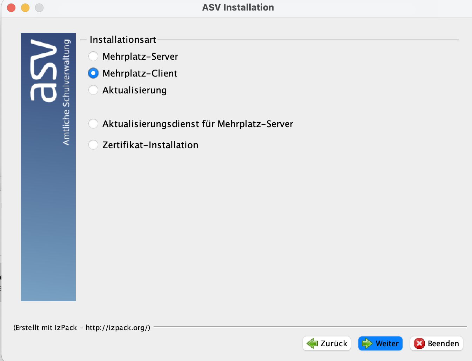Screen dimensions: 472x361
Task: Choose the Mehrplatz-Client installation option
Action: point(93,73)
